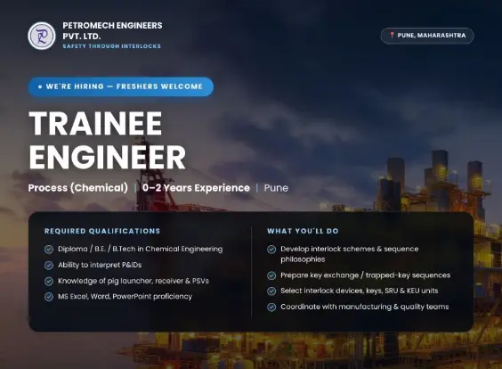
Task: Click the check icon beside Knowledge of pig launcher
Action: pyautogui.click(x=49, y=281)
